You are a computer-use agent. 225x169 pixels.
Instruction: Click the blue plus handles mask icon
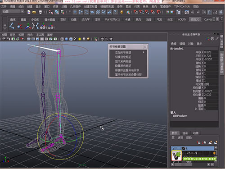point(75,12)
